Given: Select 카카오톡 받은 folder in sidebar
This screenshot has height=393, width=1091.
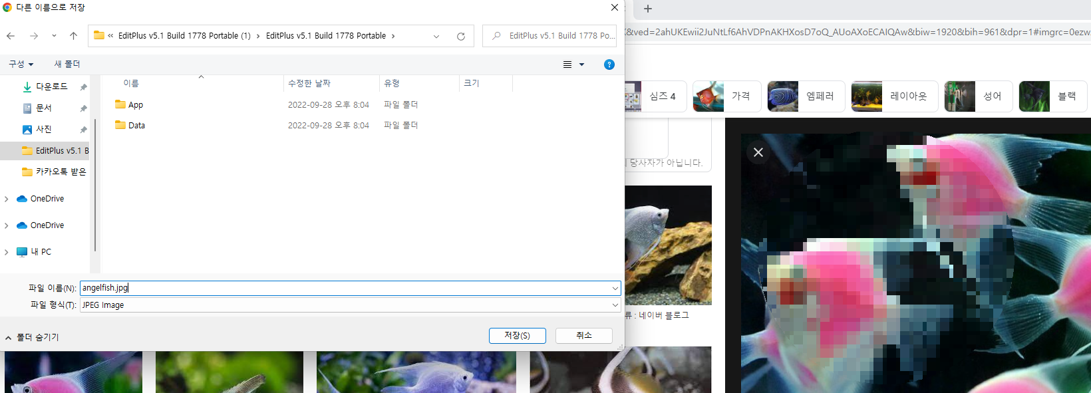Looking at the screenshot, I should 55,172.
